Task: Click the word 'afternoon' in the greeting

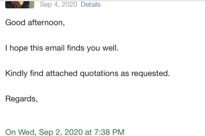Action: coord(46,23)
